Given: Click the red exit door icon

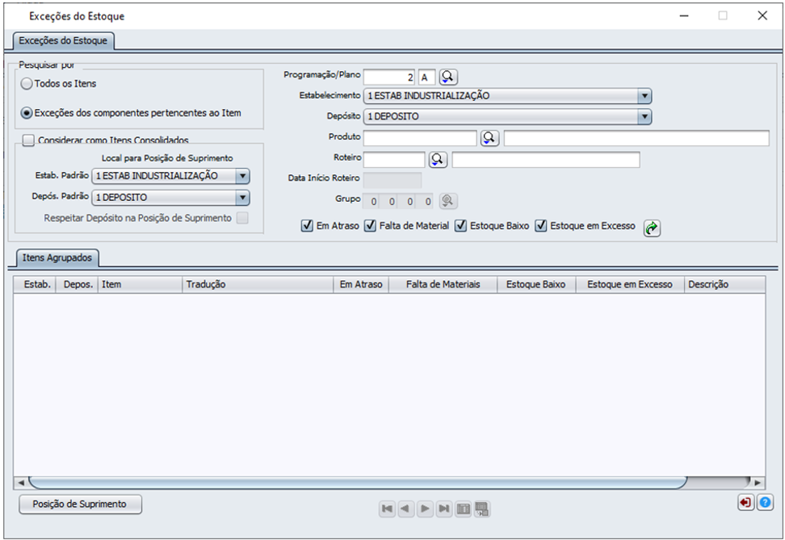Looking at the screenshot, I should pyautogui.click(x=745, y=503).
